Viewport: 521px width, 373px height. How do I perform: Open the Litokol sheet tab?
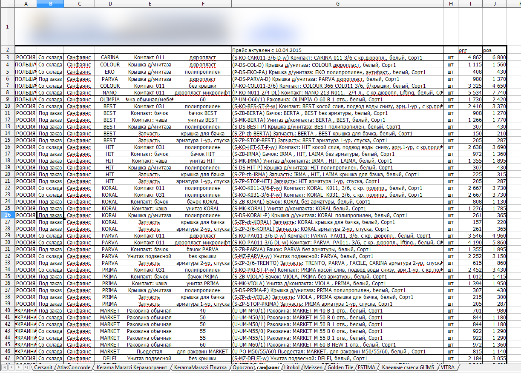pyautogui.click(x=292, y=367)
